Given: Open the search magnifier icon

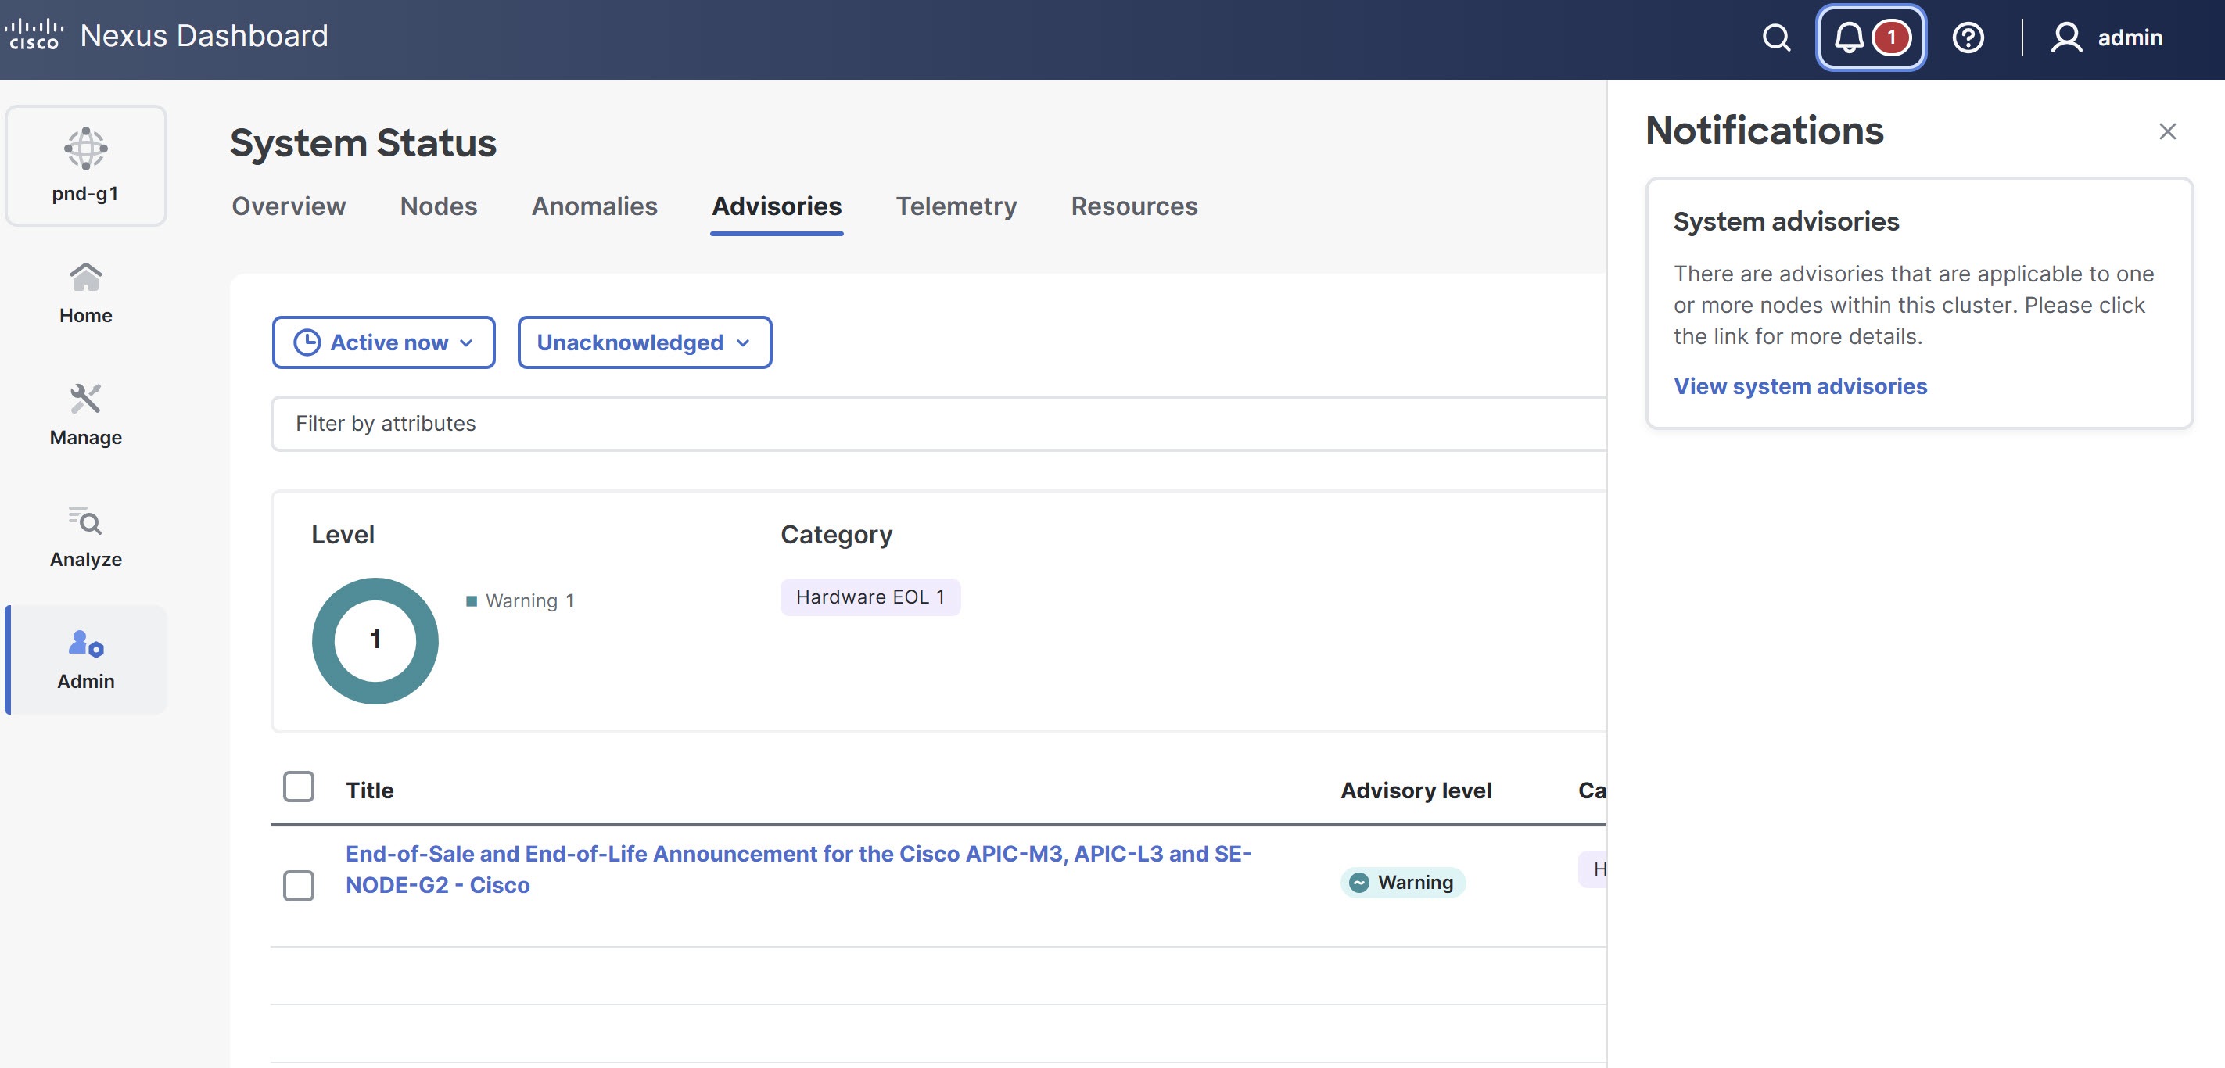Looking at the screenshot, I should point(1776,37).
